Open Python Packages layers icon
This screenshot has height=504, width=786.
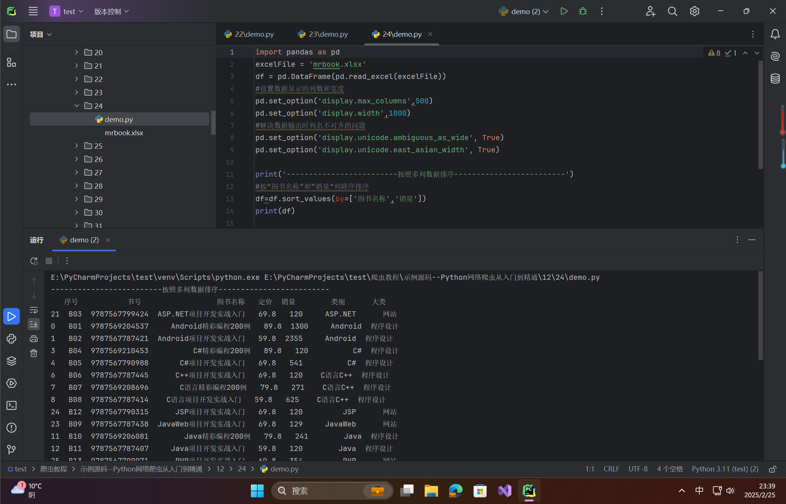(x=11, y=361)
